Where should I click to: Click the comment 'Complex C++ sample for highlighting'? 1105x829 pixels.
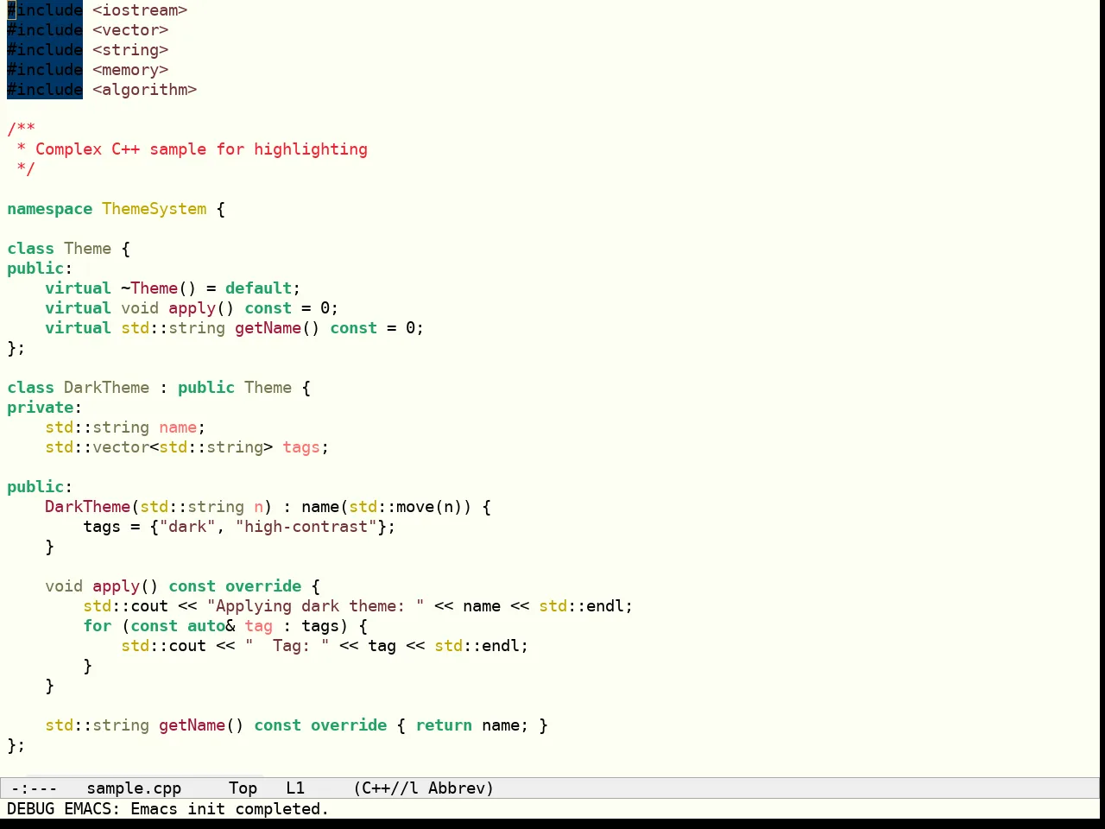tap(201, 149)
